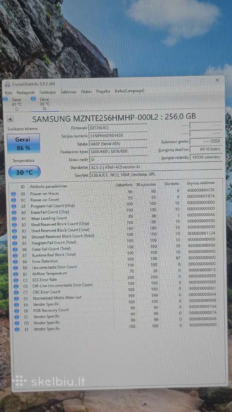Click status icon for Used Reserved Block Count (Chip)

point(14,225)
